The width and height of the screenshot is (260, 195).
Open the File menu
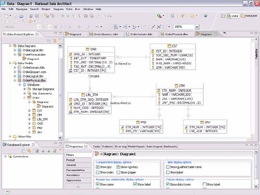(3, 9)
